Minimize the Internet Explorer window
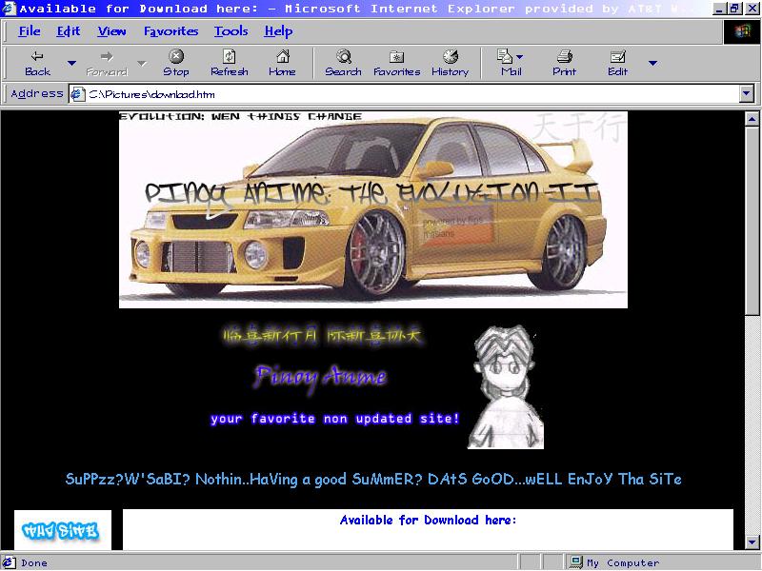The width and height of the screenshot is (762, 571). coord(719,9)
